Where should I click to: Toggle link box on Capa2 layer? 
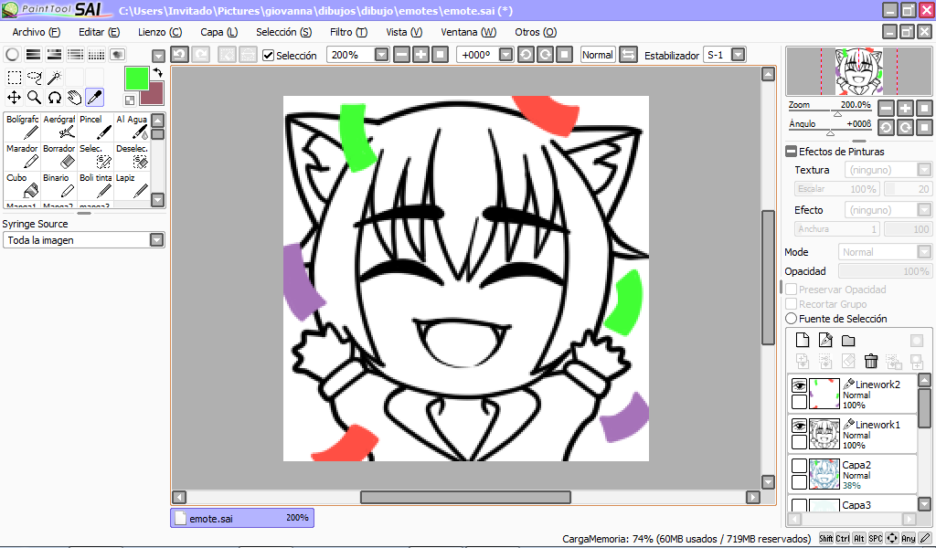point(799,482)
